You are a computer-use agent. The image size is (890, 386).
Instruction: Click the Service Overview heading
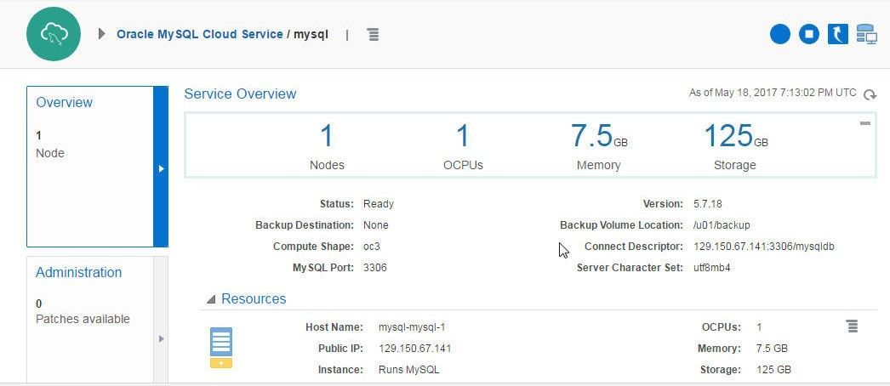240,94
